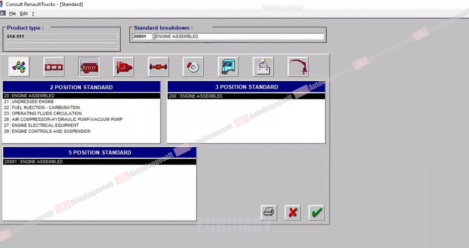Confirm with the green checkmark button
Viewport: 469px width, 248px height.
[x=317, y=212]
